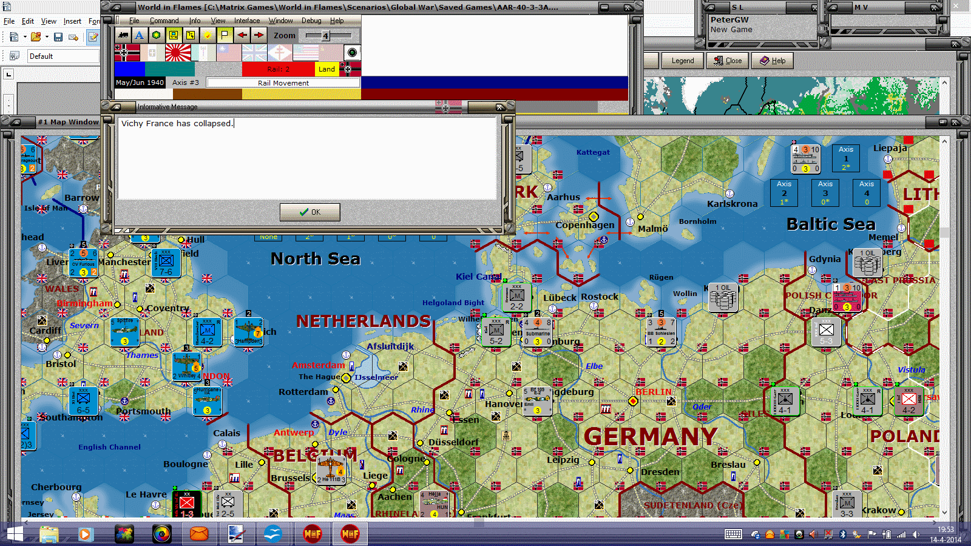The width and height of the screenshot is (971, 546).
Task: Adjust the Zoom slider handle showing 4
Action: tap(326, 35)
